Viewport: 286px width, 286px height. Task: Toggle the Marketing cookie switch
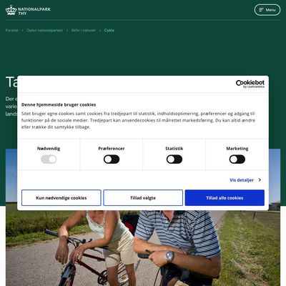pos(237,159)
